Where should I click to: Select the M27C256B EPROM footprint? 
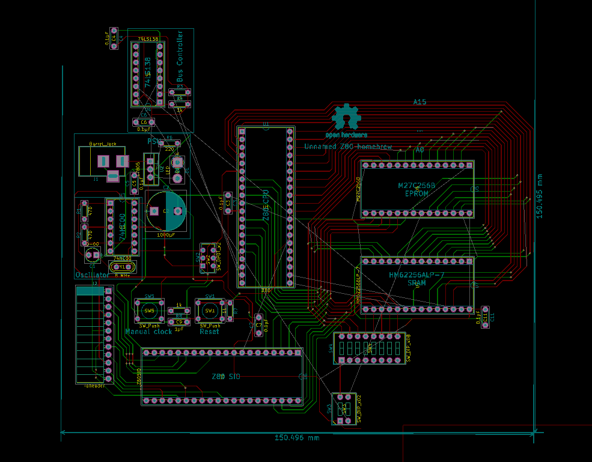click(417, 189)
